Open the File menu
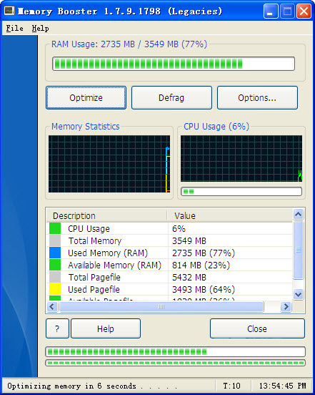315x395 pixels. [x=14, y=28]
